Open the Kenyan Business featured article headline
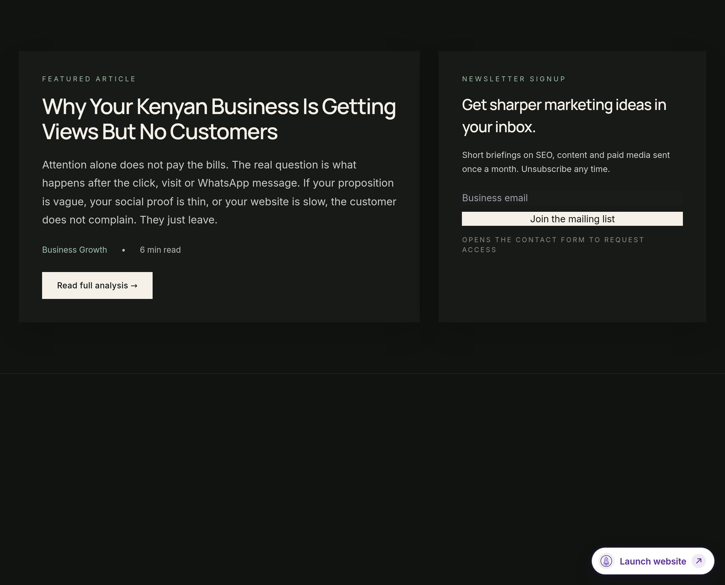Image resolution: width=725 pixels, height=585 pixels. pos(219,119)
